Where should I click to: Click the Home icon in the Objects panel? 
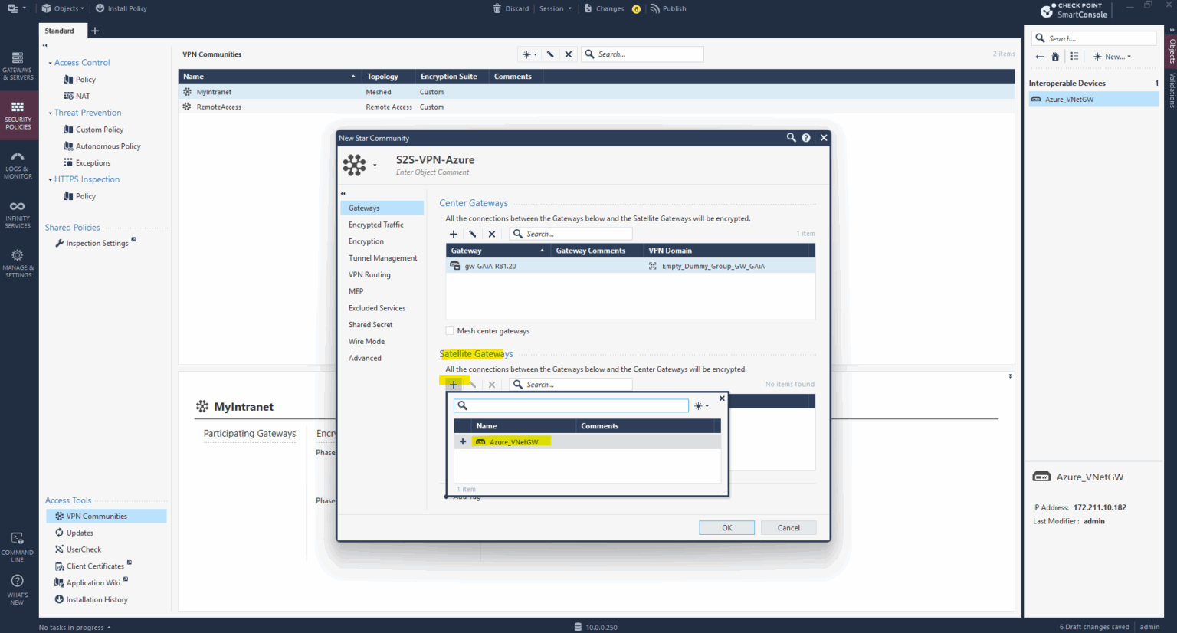[x=1055, y=56]
